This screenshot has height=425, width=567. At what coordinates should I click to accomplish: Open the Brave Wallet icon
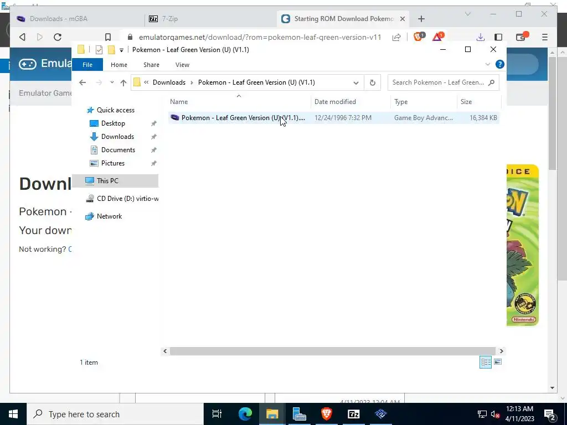click(521, 37)
